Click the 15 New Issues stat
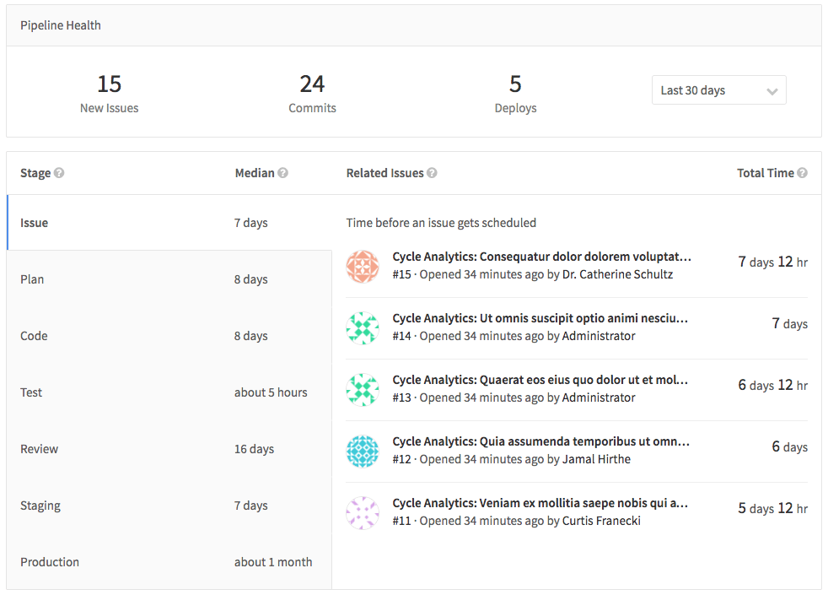828x595 pixels. pos(109,91)
